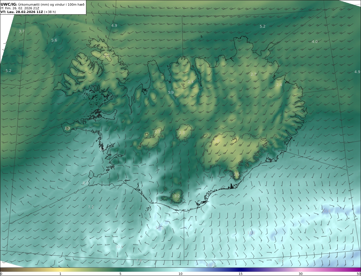Click the colorbar tick label "10"

click(180, 274)
